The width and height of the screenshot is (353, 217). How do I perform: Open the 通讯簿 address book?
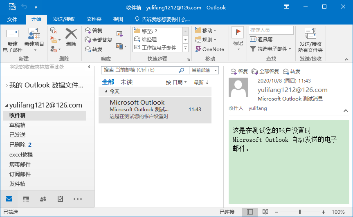click(261, 39)
